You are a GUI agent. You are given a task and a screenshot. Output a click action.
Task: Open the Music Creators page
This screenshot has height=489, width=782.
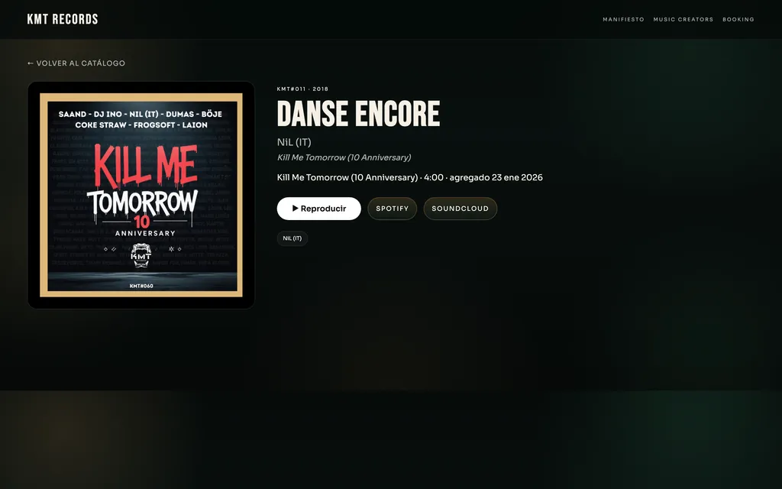pyautogui.click(x=683, y=19)
